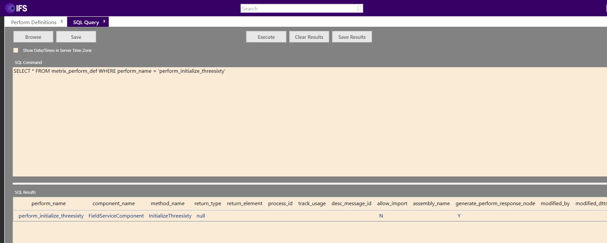Click the Clear Results button
The image size is (607, 243).
pos(309,37)
